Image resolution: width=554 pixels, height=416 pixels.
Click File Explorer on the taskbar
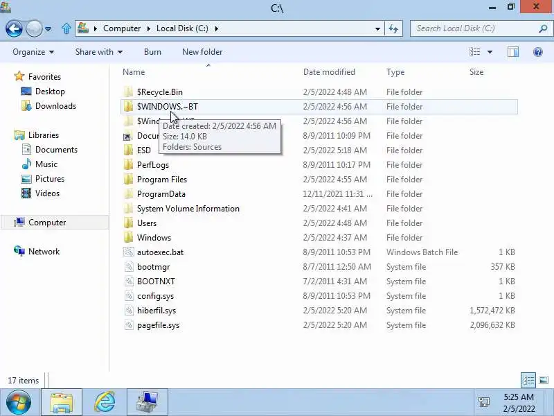(62, 402)
